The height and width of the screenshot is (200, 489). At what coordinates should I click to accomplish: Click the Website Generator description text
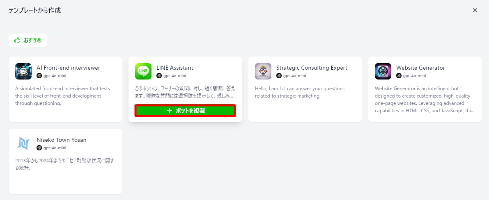(x=425, y=100)
